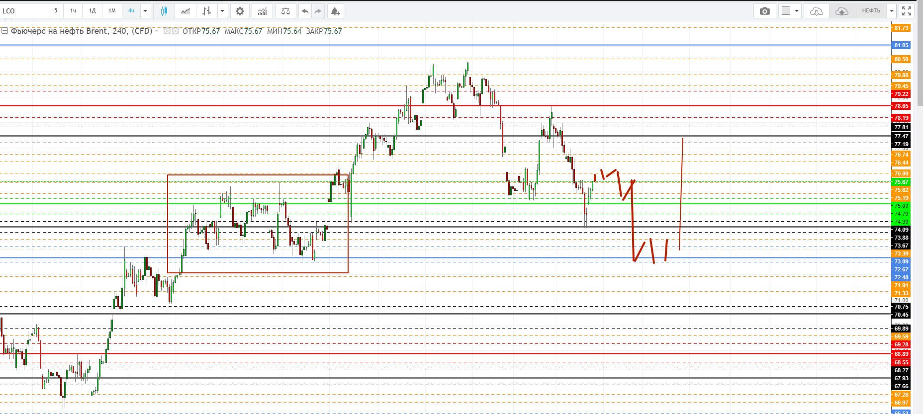Undo last chart action
Viewport: 923px width, 414px height.
[305, 11]
